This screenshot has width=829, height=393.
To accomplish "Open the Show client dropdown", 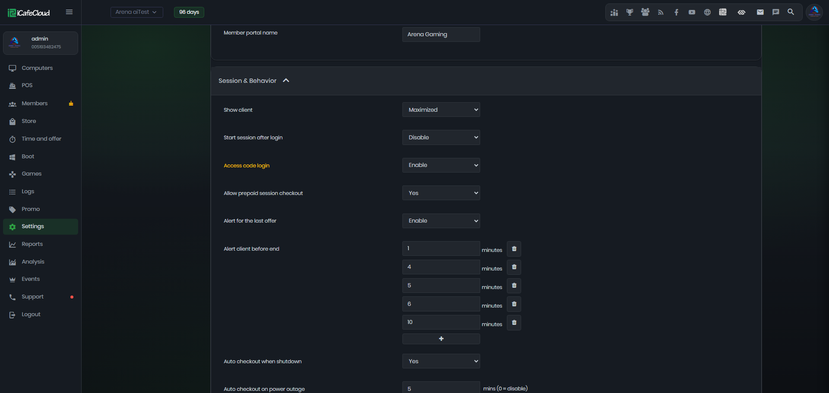I will (441, 110).
